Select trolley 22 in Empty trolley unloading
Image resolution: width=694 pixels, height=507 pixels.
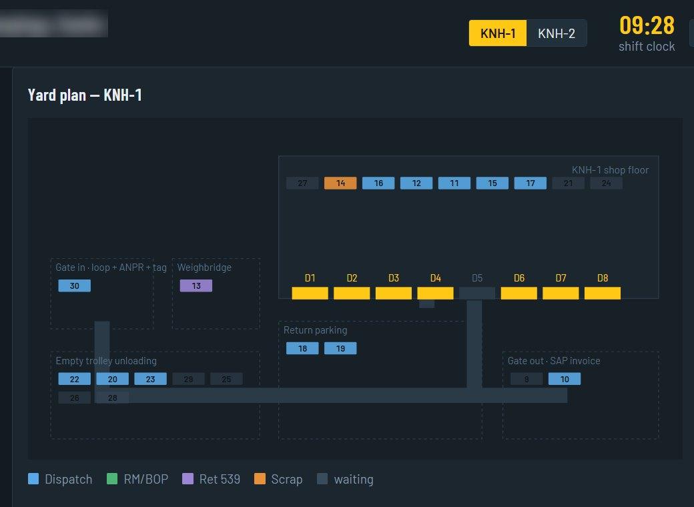(x=74, y=379)
